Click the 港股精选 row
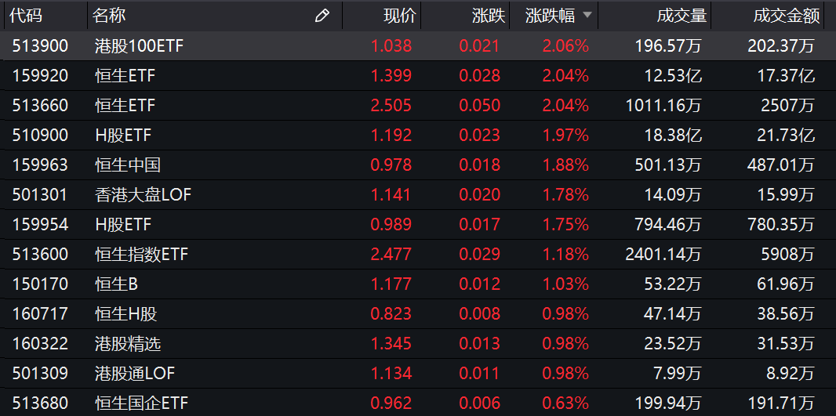The width and height of the screenshot is (836, 416). pyautogui.click(x=127, y=344)
